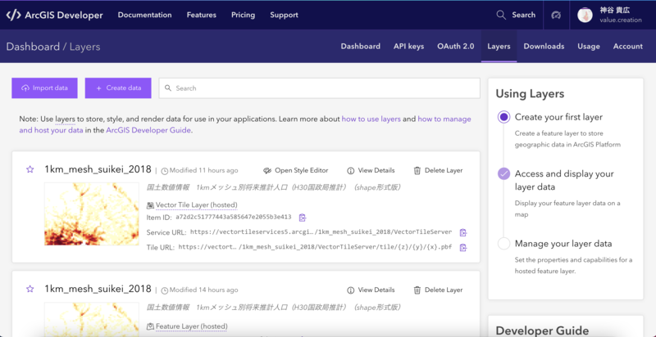
Task: Click the value.creation username text
Action: (621, 20)
